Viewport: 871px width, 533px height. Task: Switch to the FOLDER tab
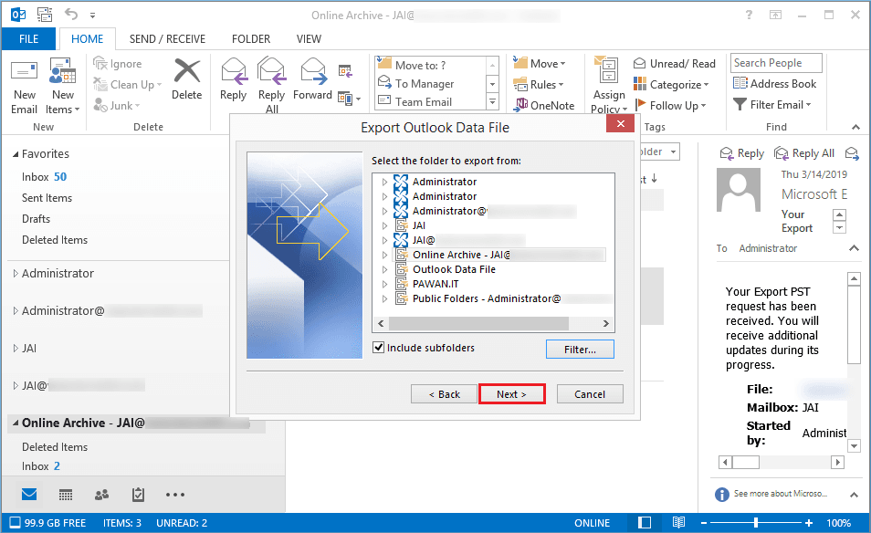[251, 39]
